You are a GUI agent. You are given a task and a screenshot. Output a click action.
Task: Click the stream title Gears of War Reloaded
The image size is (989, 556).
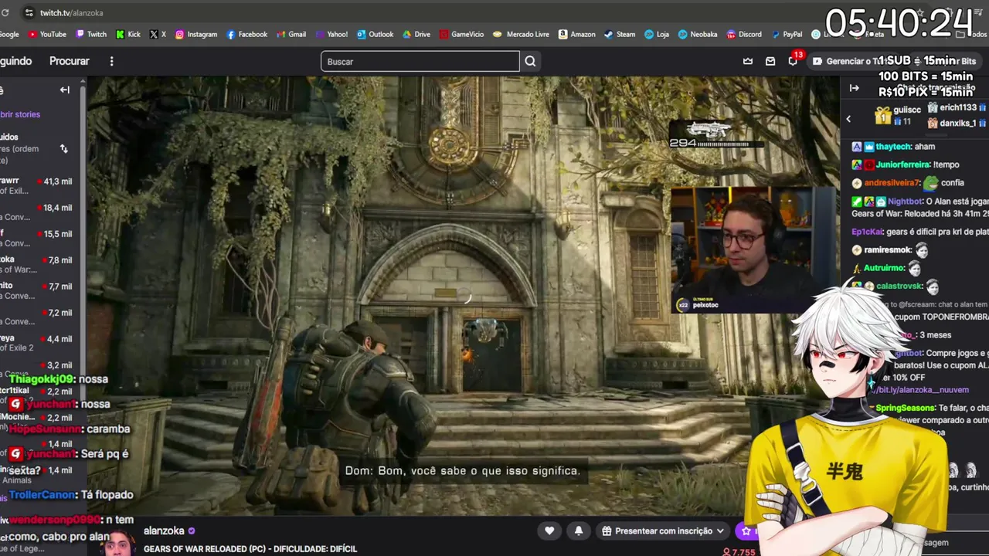250,549
